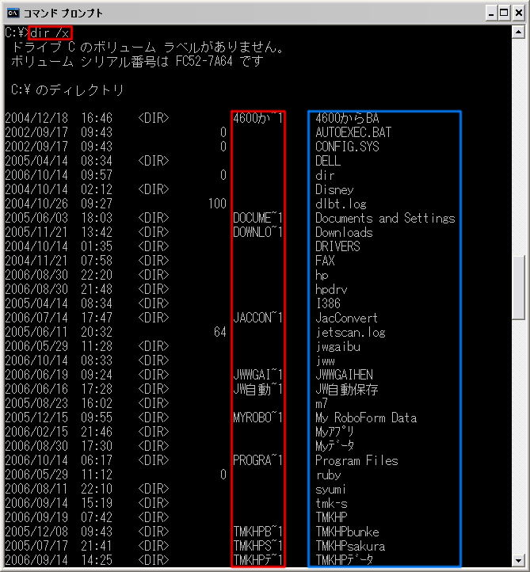
Task: Click the jwgaibu directory name
Action: 337,346
